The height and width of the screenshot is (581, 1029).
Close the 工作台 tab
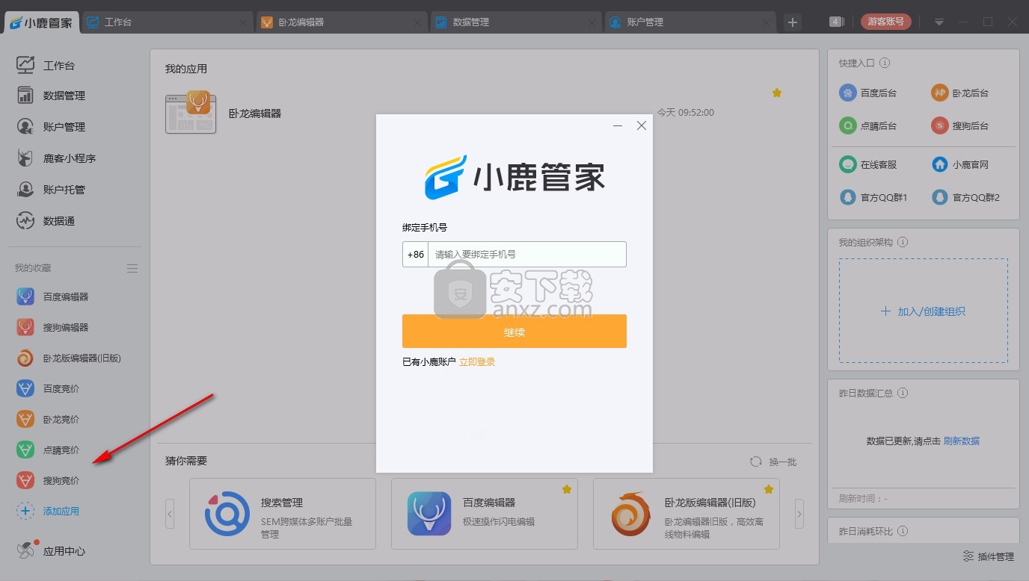tap(244, 23)
